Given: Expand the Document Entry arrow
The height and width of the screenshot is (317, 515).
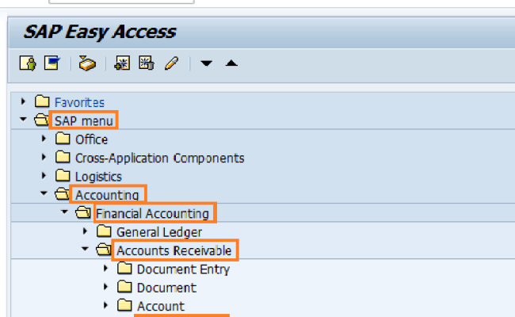Looking at the screenshot, I should (105, 269).
